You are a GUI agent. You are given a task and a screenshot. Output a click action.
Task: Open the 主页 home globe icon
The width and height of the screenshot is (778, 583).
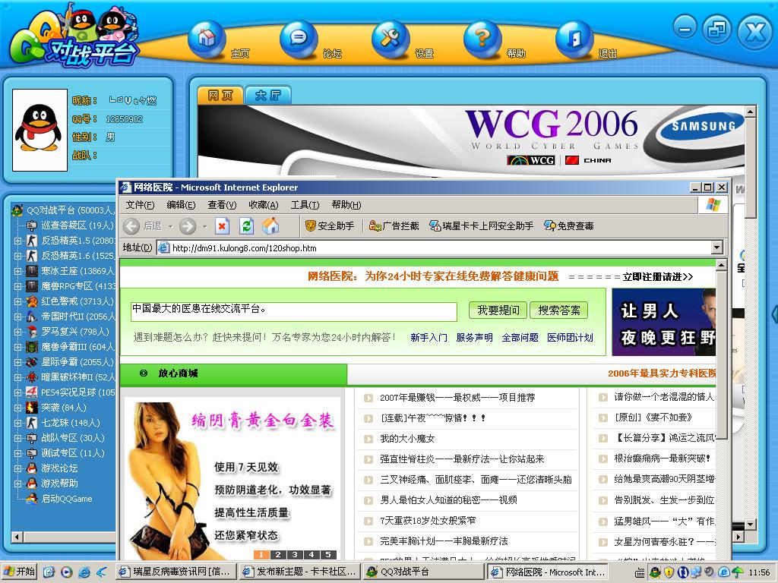click(207, 39)
